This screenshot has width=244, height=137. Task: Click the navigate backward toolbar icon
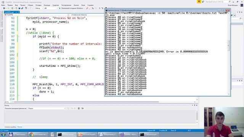click(x=4, y=8)
